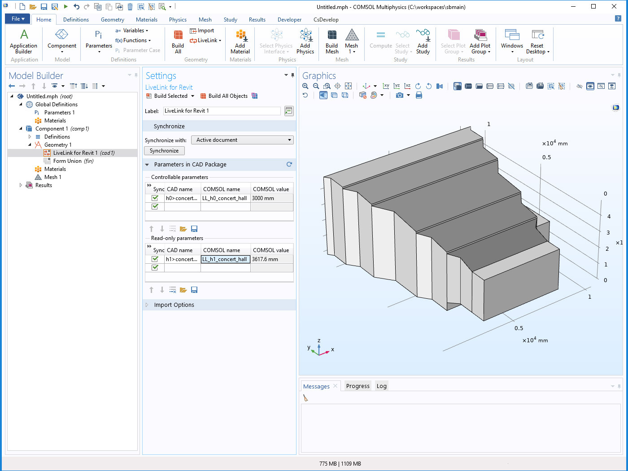Open the Synchronize with dropdown

(242, 140)
